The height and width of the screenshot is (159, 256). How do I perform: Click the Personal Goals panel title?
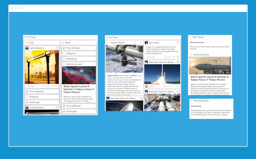click(201, 101)
